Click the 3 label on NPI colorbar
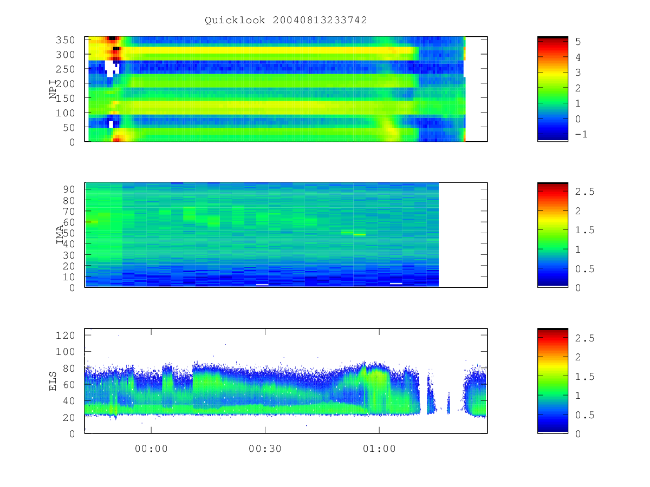 tap(578, 73)
